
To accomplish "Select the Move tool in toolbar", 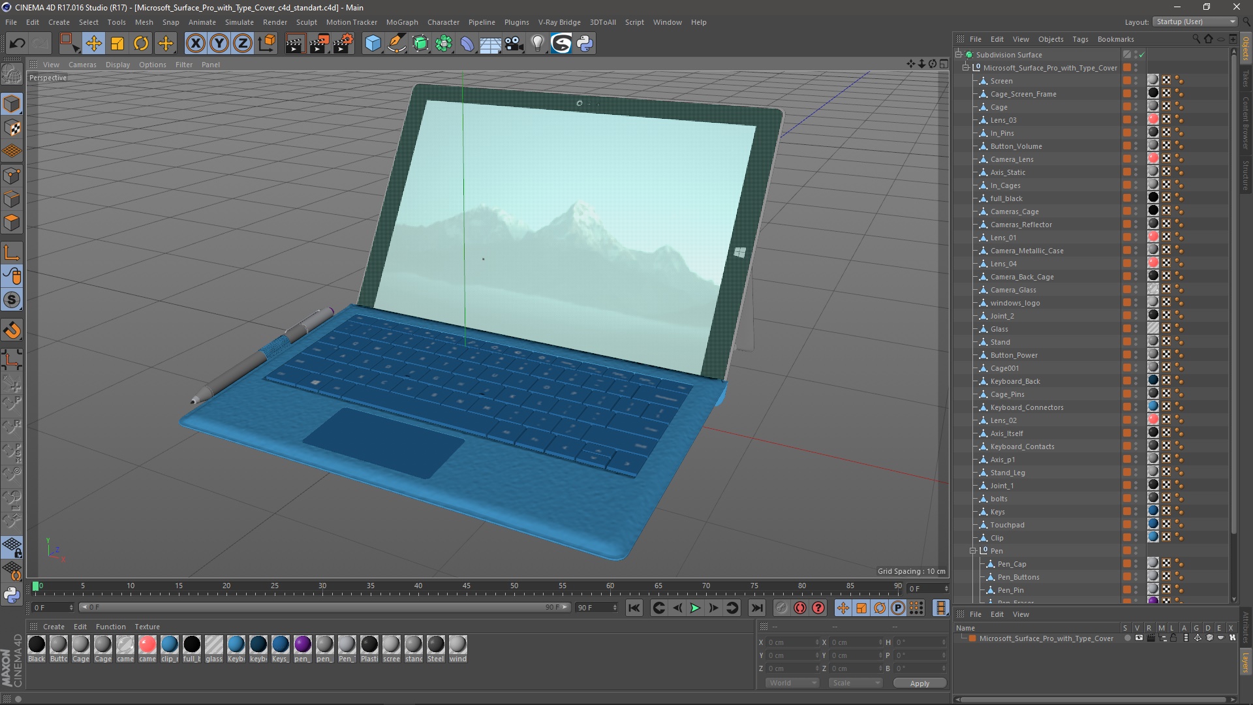I will 93,44.
